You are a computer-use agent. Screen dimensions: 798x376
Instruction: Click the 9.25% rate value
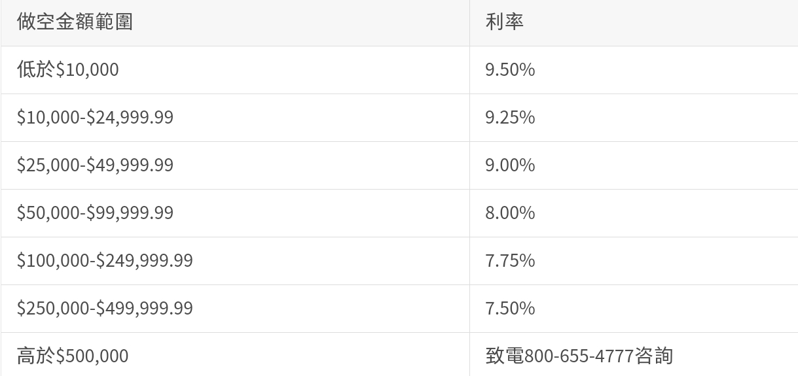pos(510,117)
